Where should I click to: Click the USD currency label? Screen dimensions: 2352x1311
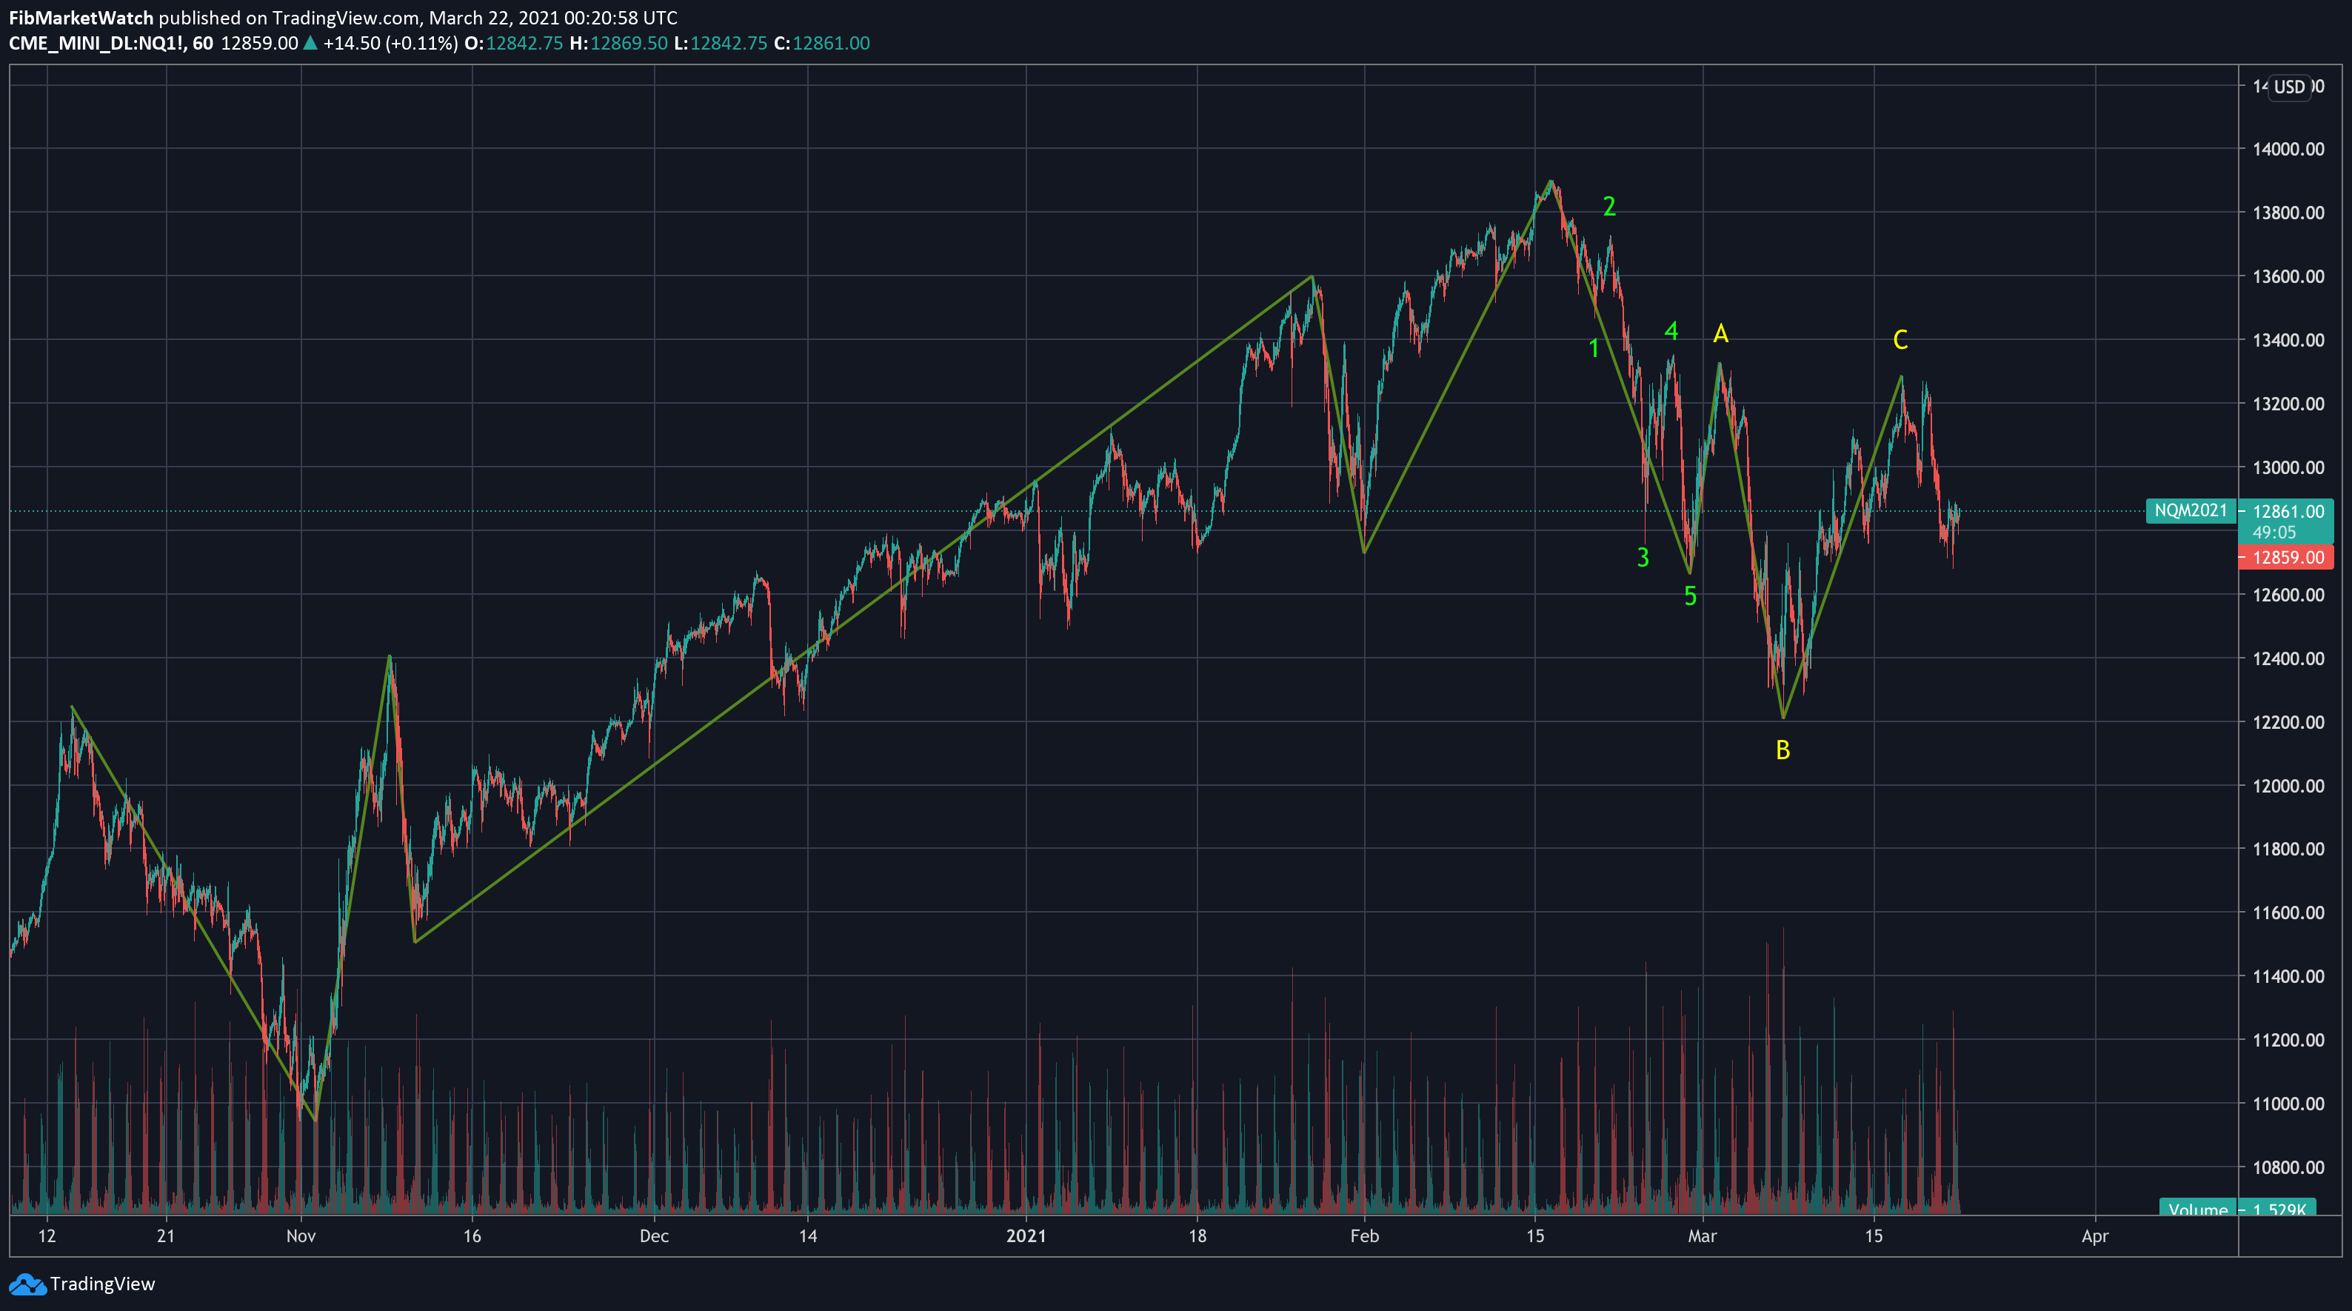[x=2289, y=87]
